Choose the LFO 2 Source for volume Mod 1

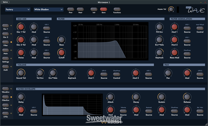pos(104,74)
